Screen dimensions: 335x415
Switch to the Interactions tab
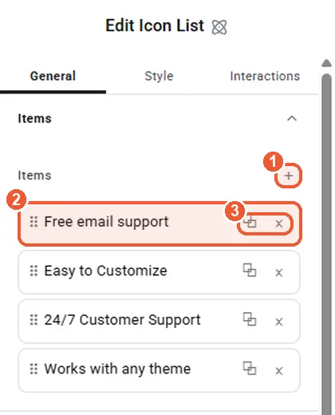[x=265, y=76]
